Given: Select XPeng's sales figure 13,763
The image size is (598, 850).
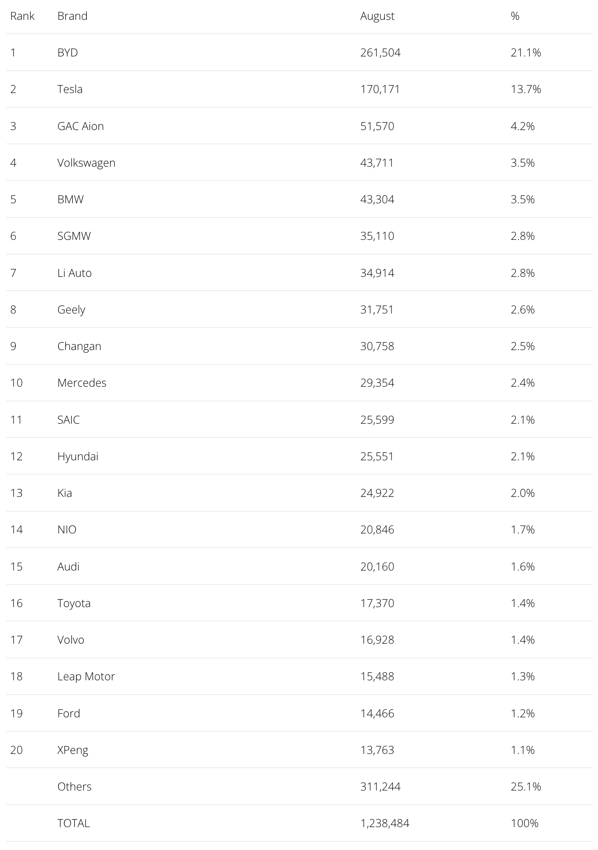Looking at the screenshot, I should [377, 750].
